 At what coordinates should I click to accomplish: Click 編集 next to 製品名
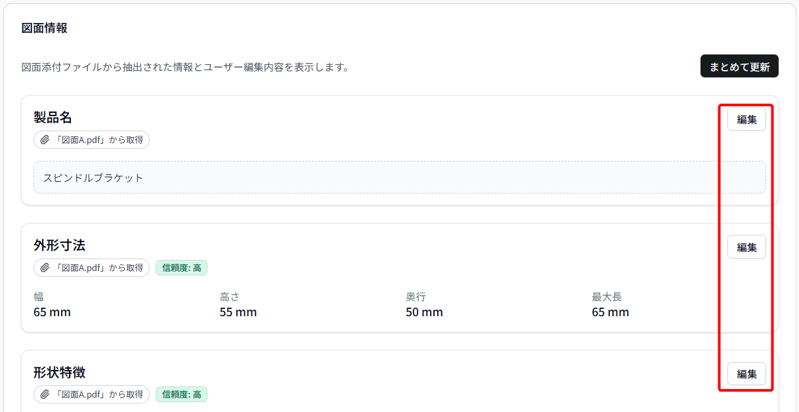pos(746,119)
